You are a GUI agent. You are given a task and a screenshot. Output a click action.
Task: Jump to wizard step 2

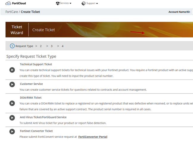(41, 46)
